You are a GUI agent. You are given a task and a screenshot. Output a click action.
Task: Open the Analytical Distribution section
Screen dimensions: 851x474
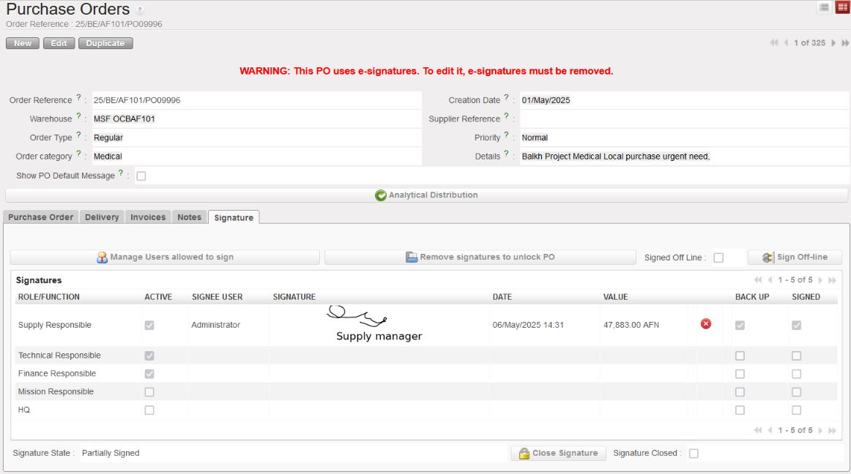click(426, 195)
